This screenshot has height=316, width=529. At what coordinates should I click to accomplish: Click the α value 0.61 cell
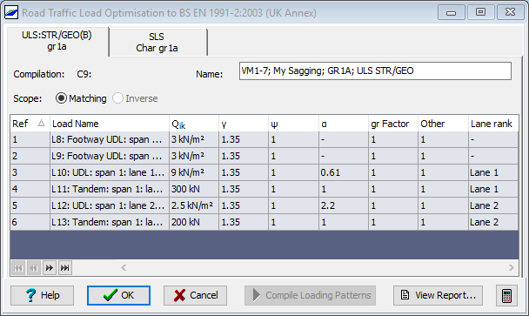343,172
